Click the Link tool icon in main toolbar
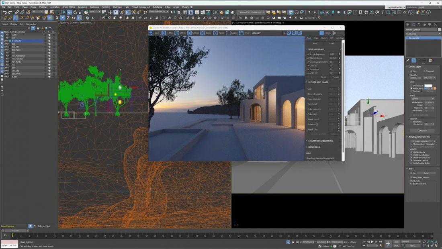The height and width of the screenshot is (249, 442). pyautogui.click(x=16, y=12)
